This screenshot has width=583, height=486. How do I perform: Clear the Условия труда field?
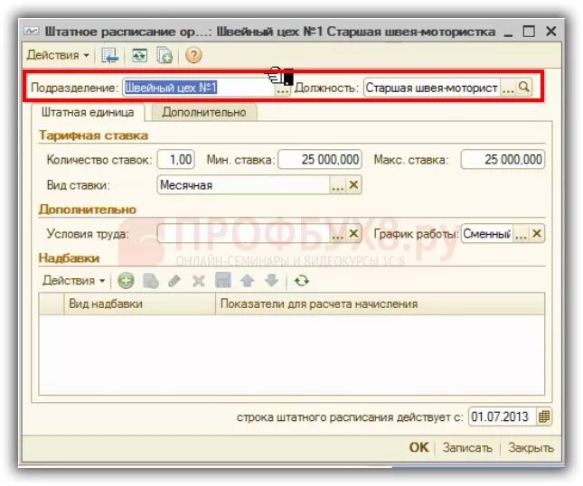pos(353,234)
